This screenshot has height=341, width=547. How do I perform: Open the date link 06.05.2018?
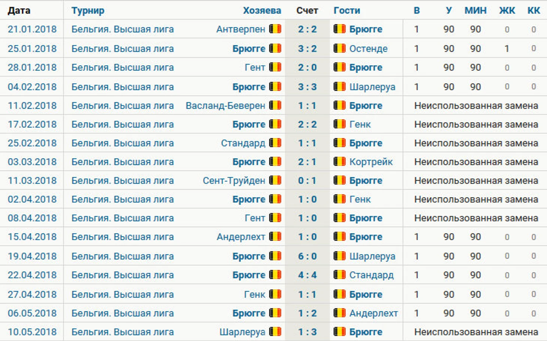pos(32,313)
